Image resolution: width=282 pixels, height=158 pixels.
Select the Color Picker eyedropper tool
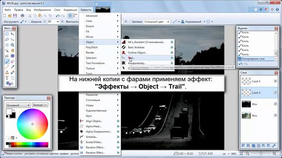coord(12,67)
